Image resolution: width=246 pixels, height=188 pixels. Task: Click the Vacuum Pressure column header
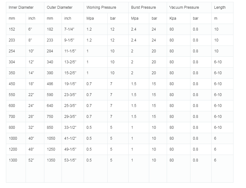(184, 7)
